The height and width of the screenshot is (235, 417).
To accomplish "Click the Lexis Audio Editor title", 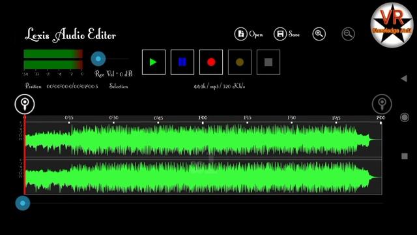I will (x=70, y=35).
